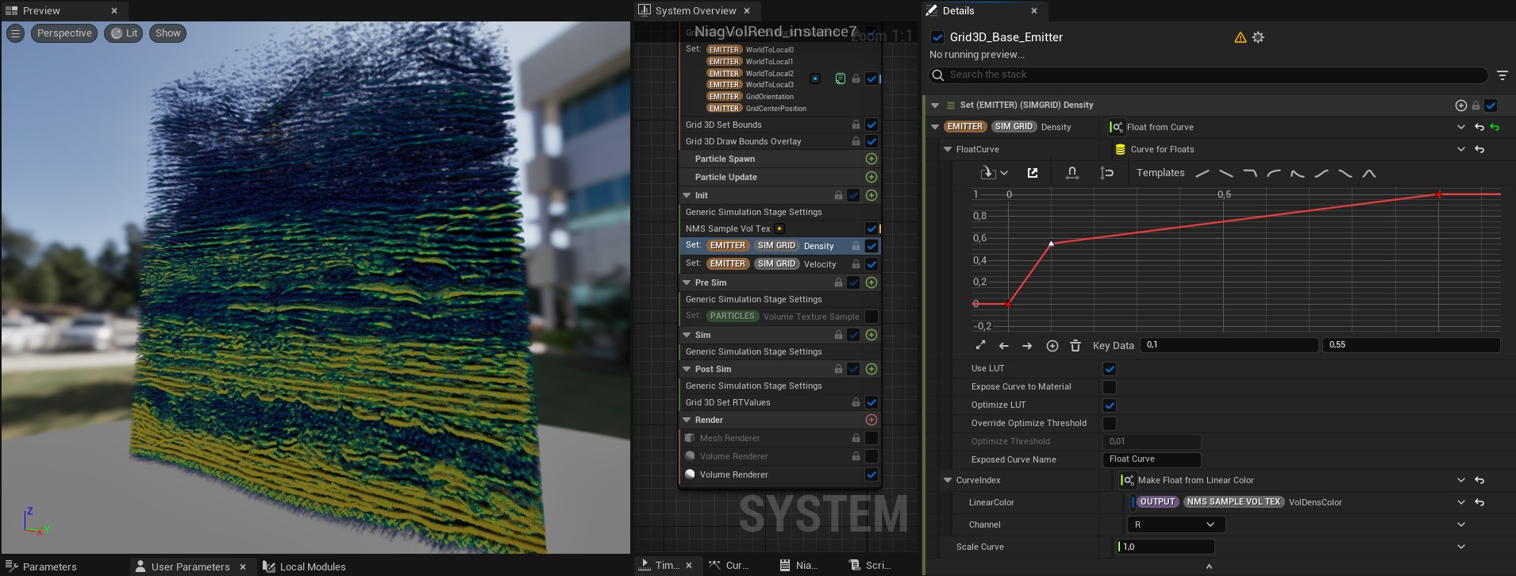Viewport: 1516px width, 576px height.
Task: Open the Channel R dropdown
Action: click(1175, 524)
